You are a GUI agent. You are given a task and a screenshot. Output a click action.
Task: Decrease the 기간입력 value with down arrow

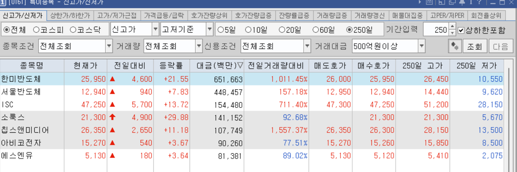pyautogui.click(x=452, y=33)
